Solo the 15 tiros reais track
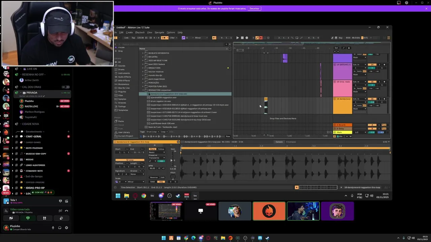 (379, 82)
